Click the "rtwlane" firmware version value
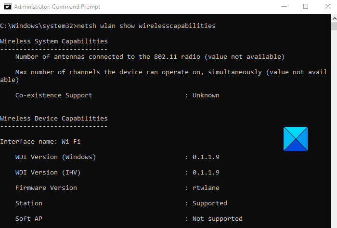Image resolution: width=337 pixels, height=228 pixels. [206, 188]
